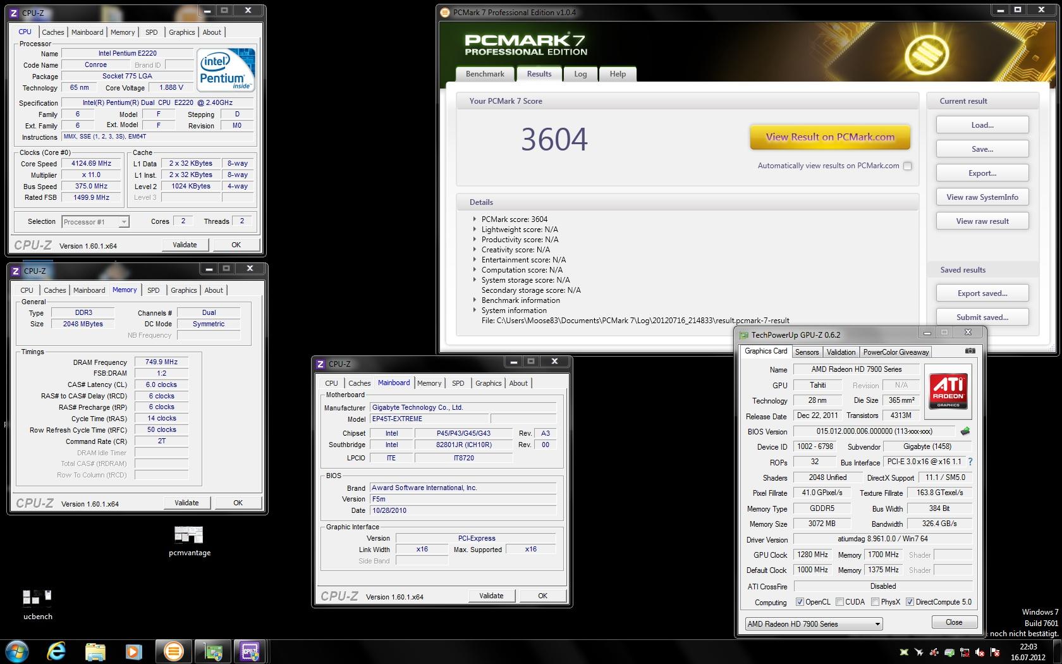Click the Load... button in PCMark 7

[x=982, y=125]
